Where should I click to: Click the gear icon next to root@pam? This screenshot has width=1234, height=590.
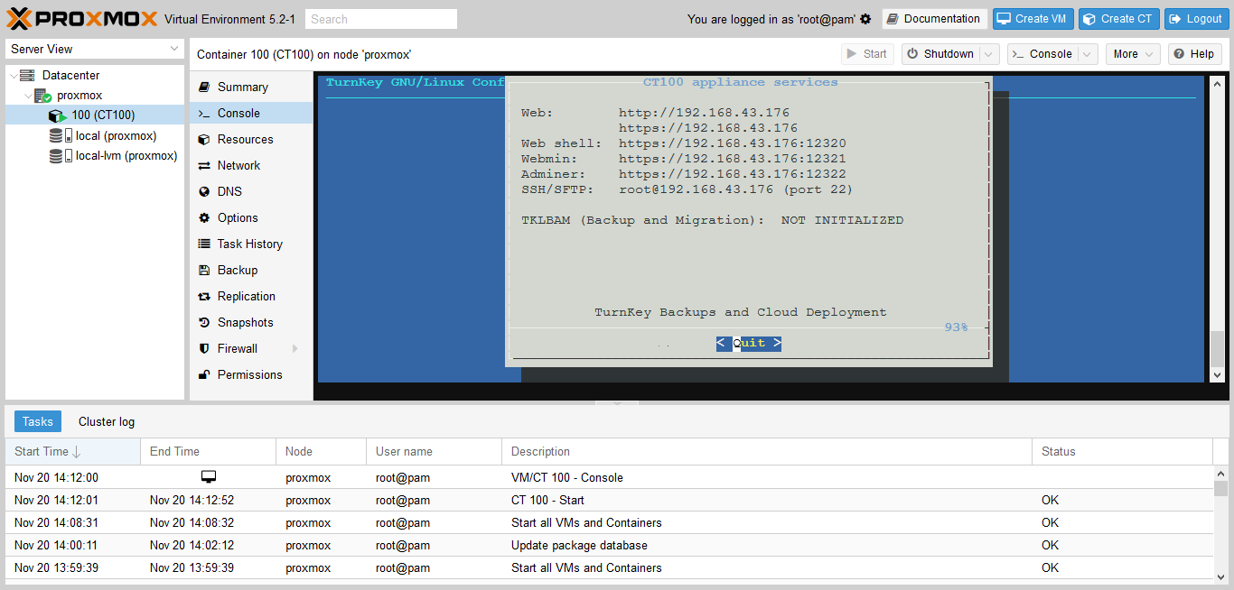tap(865, 19)
